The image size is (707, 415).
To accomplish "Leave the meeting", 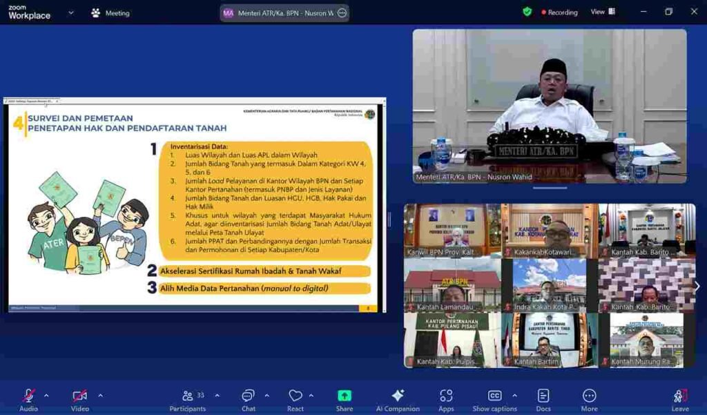I will point(680,399).
